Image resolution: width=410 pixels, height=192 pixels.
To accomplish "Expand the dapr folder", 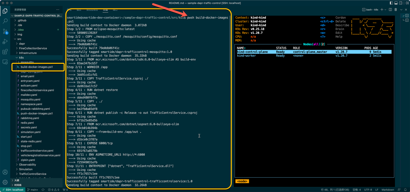I will click(x=37, y=43).
